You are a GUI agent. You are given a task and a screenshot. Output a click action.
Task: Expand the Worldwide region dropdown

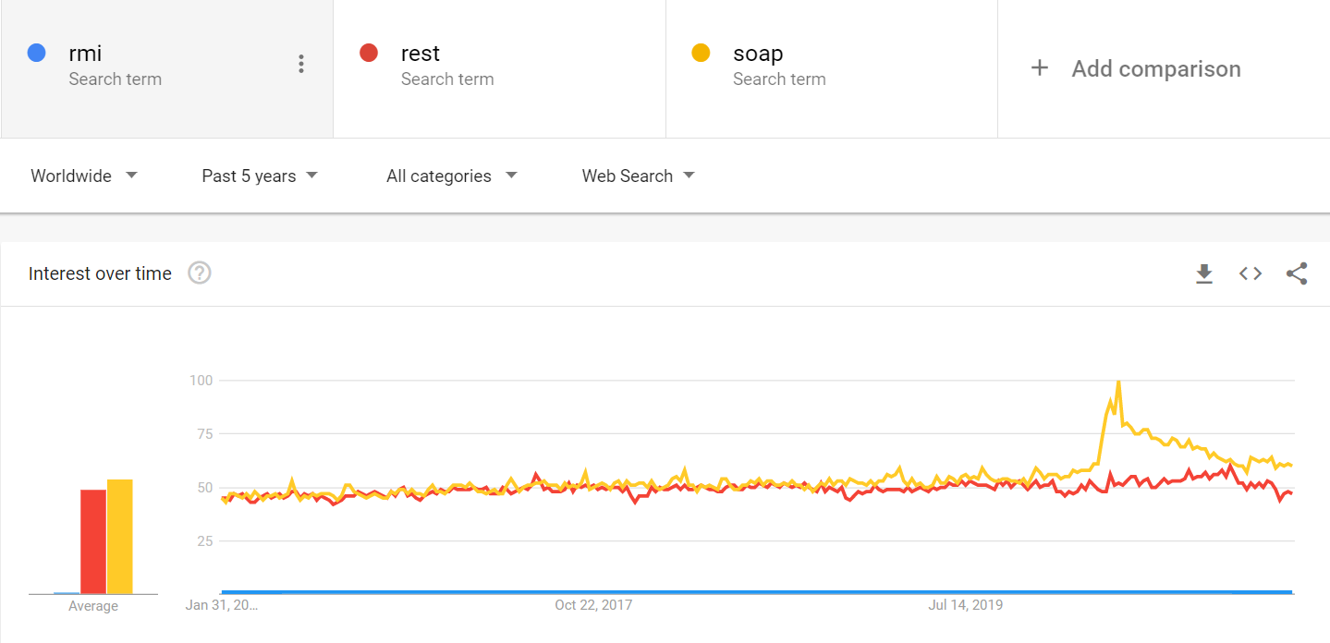[84, 176]
